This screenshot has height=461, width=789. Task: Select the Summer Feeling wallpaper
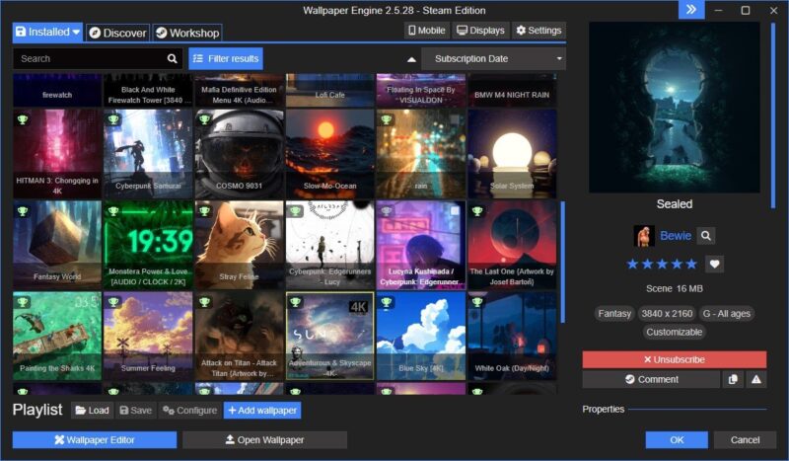(x=148, y=336)
